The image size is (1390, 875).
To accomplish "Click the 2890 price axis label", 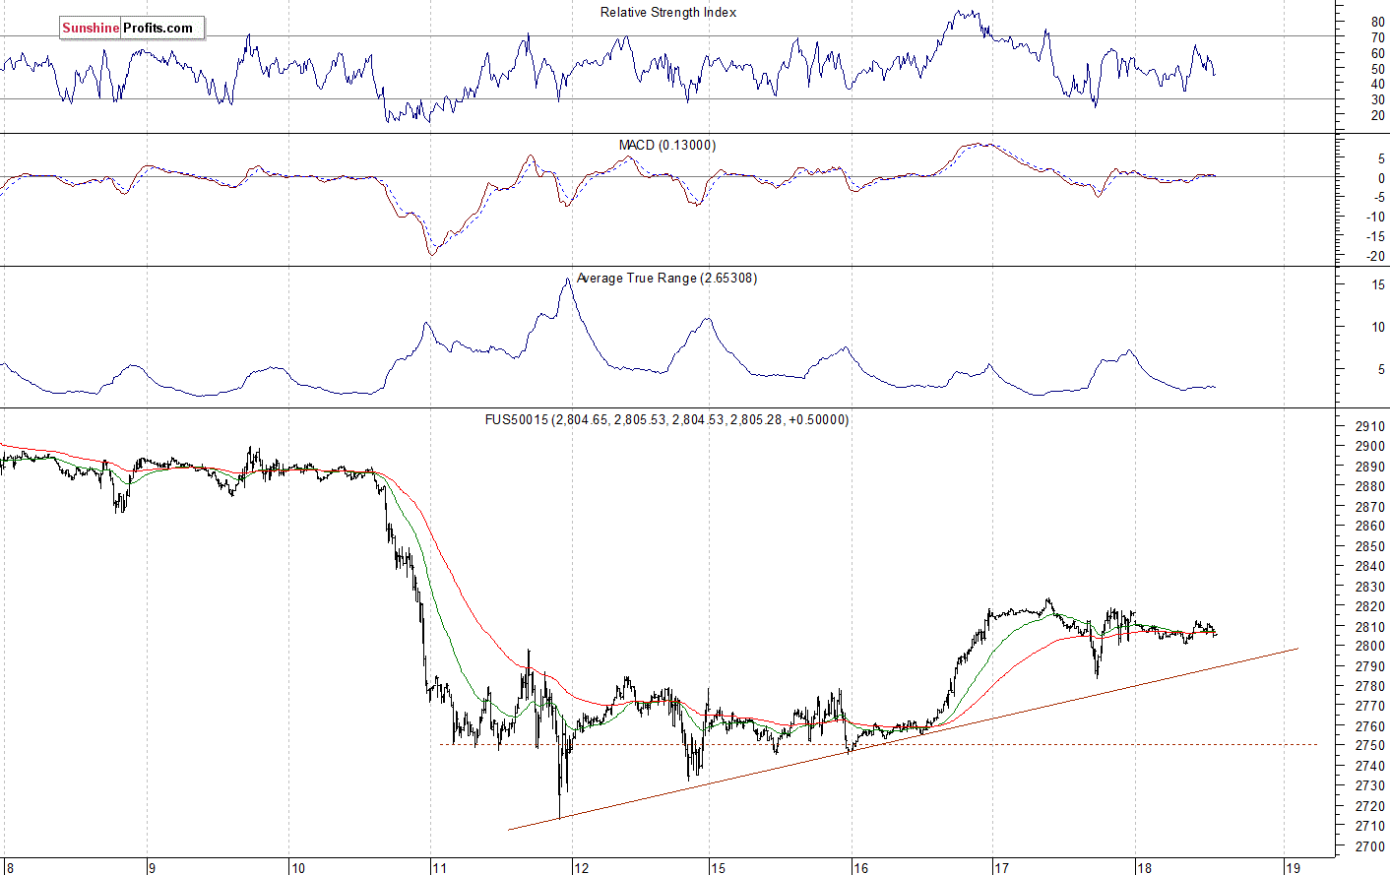I will [1370, 467].
